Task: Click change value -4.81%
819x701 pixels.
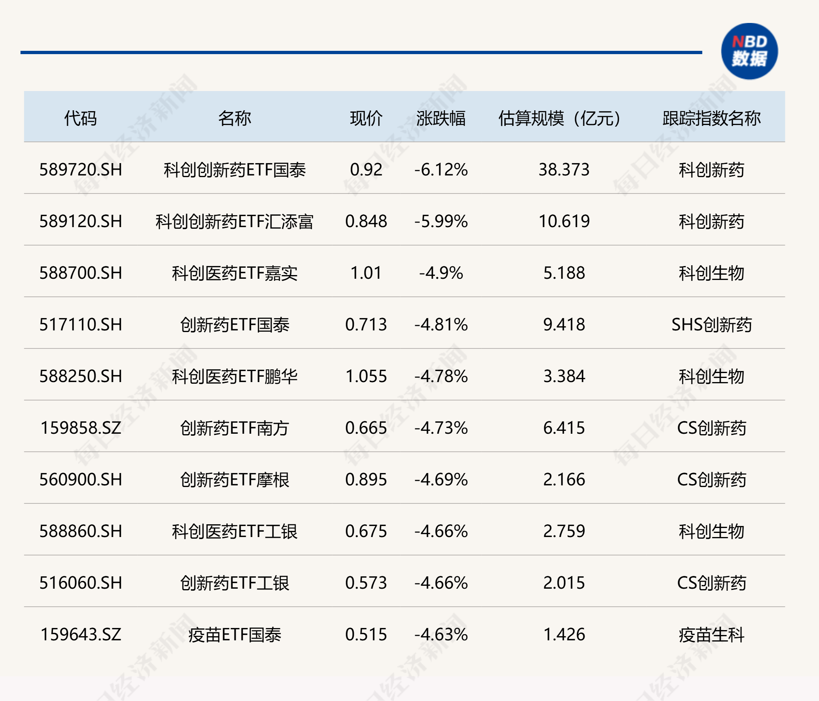Action: (441, 324)
